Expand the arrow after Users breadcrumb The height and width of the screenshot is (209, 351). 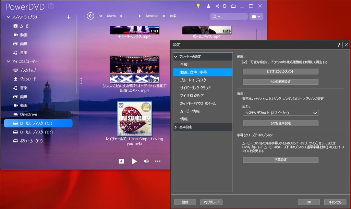click(121, 16)
